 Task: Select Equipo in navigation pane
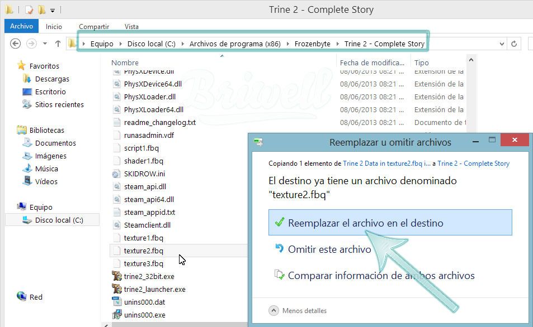tap(41, 207)
